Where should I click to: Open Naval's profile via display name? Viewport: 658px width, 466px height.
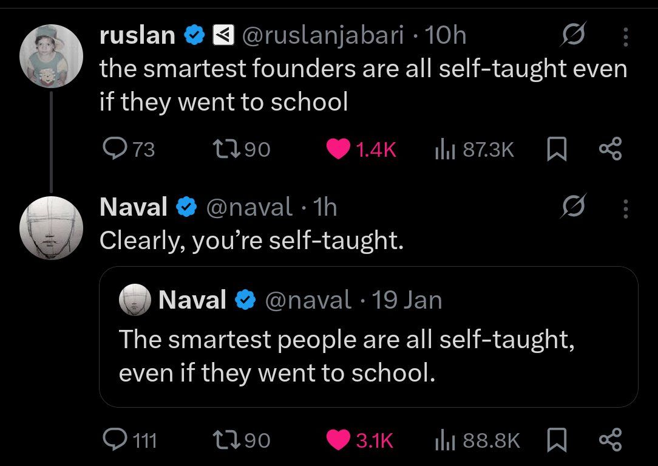pyautogui.click(x=133, y=208)
